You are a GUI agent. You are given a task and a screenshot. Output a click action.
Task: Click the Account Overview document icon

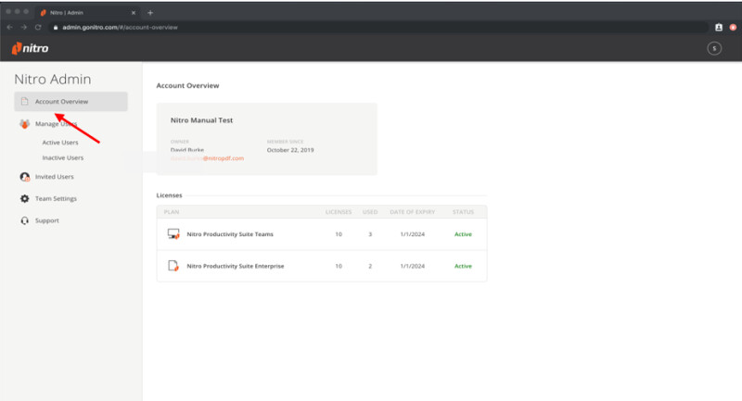[25, 102]
